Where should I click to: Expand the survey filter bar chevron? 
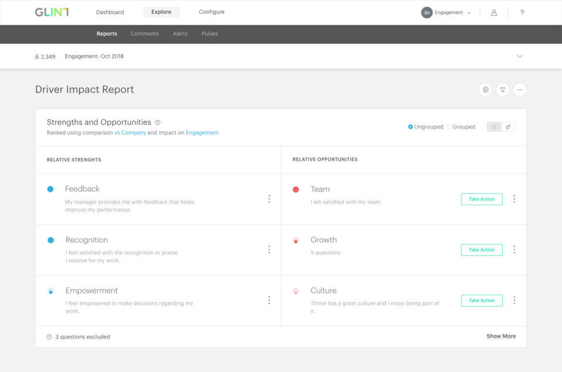click(x=519, y=57)
